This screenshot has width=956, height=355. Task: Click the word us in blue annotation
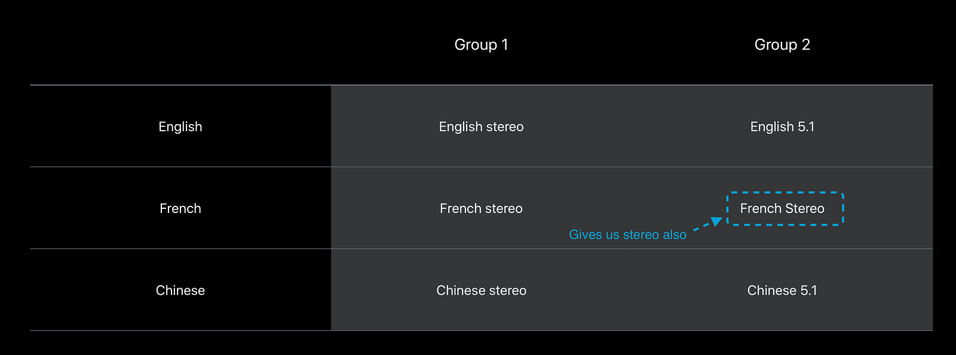click(612, 234)
